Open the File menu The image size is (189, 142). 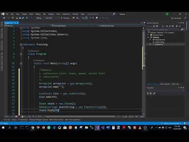pyautogui.click(x=7, y=14)
